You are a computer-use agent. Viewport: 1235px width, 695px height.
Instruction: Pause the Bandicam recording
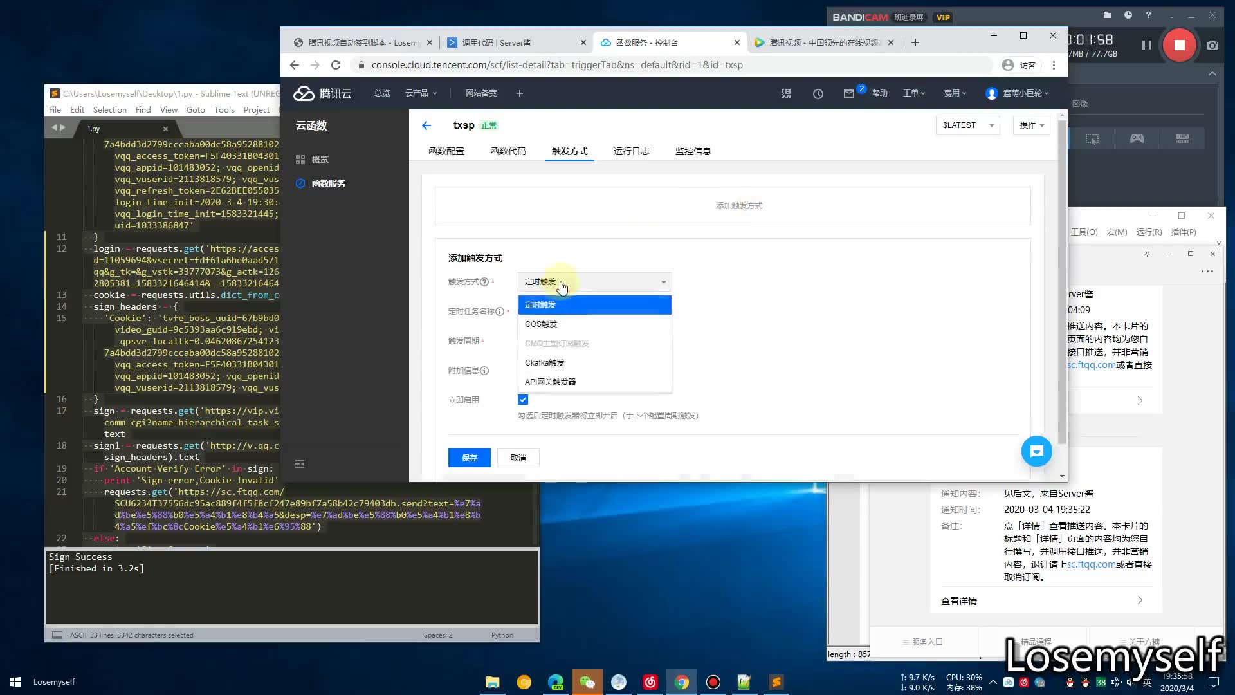pos(1146,45)
